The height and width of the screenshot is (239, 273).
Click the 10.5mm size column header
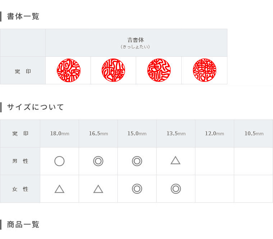point(254,133)
